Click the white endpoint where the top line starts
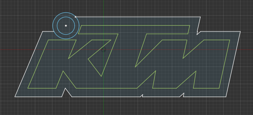Image resolution: width=253 pixels, height=115 pixels. [75, 17]
